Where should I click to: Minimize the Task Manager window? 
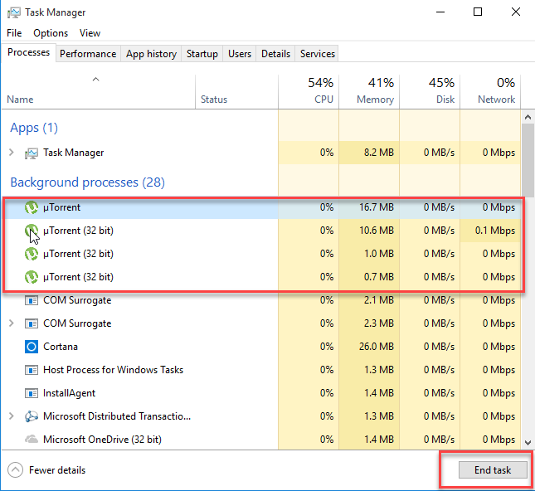(x=440, y=12)
